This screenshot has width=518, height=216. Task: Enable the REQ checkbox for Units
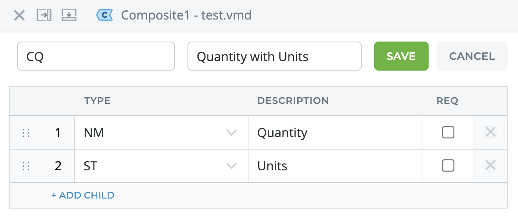point(448,166)
